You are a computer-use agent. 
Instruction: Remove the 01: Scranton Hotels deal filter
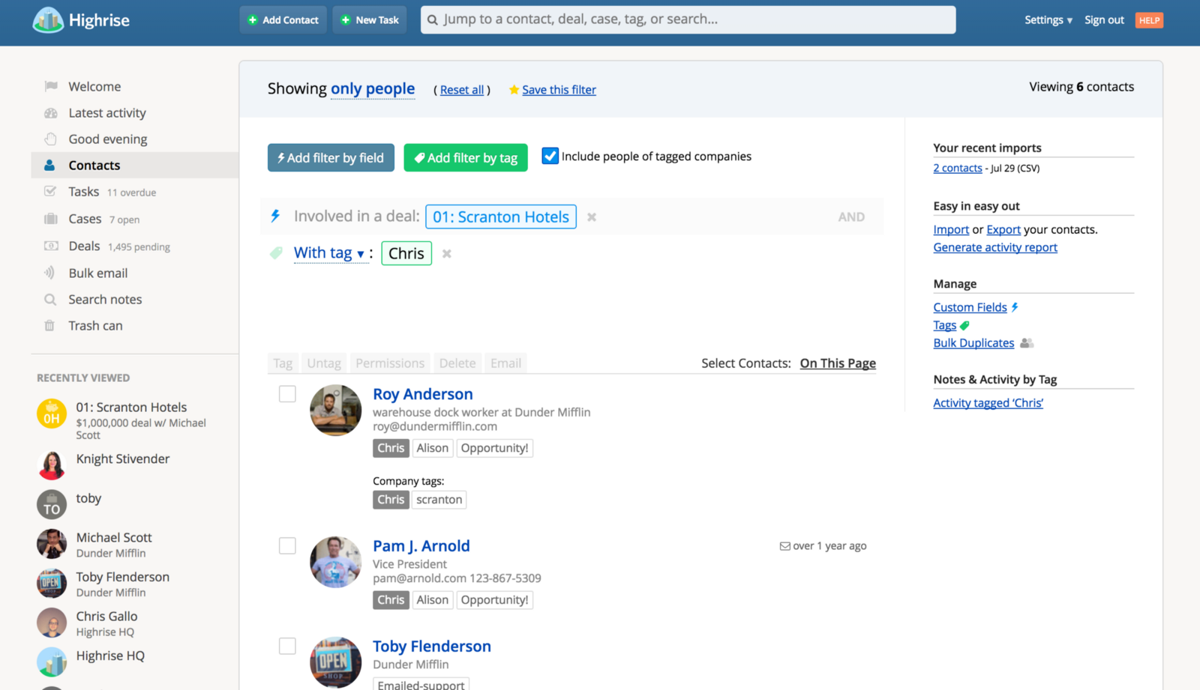[592, 217]
